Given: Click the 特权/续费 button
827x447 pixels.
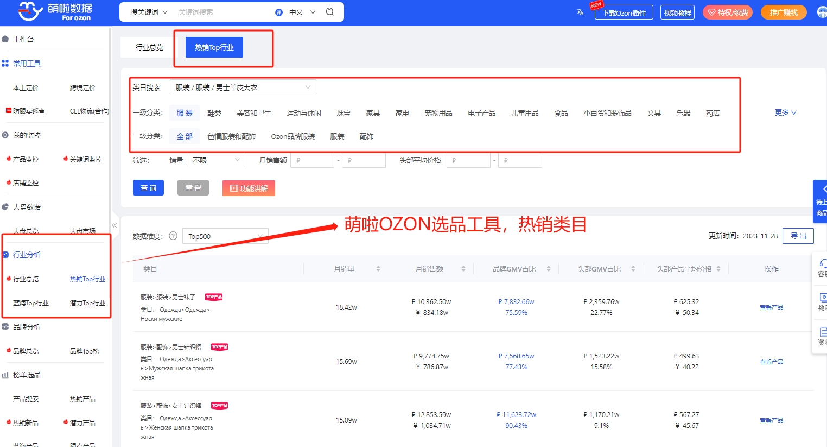Looking at the screenshot, I should [728, 12].
